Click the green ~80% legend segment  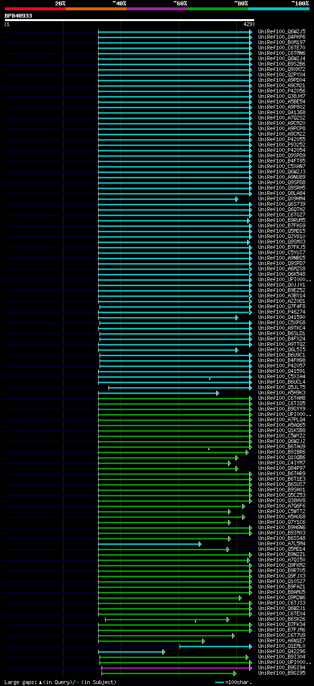pos(217,9)
